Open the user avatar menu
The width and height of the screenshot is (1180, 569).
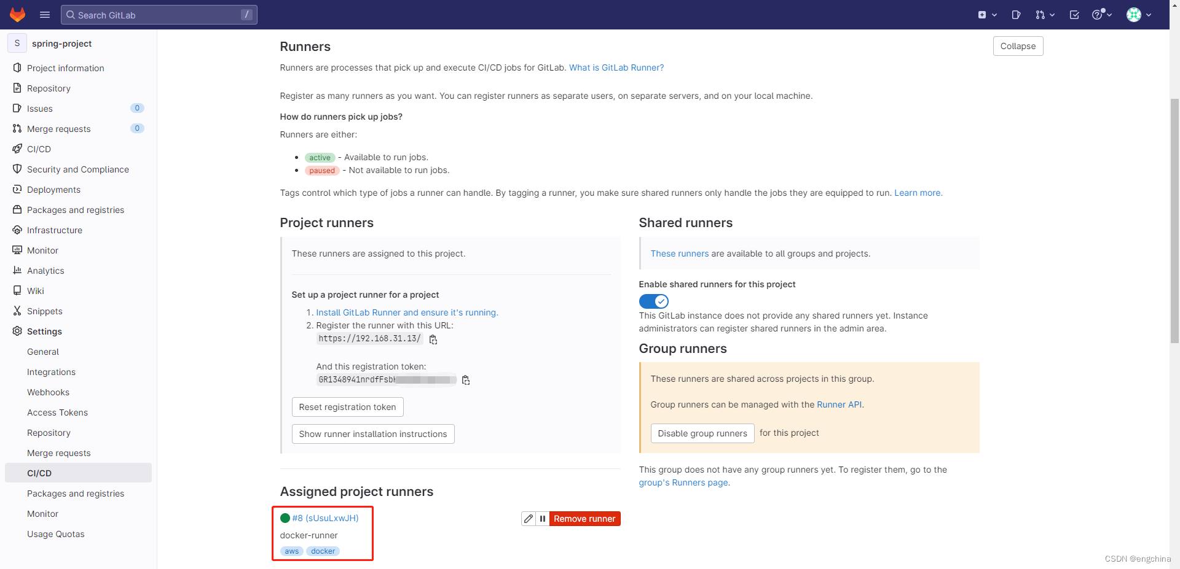(x=1139, y=15)
